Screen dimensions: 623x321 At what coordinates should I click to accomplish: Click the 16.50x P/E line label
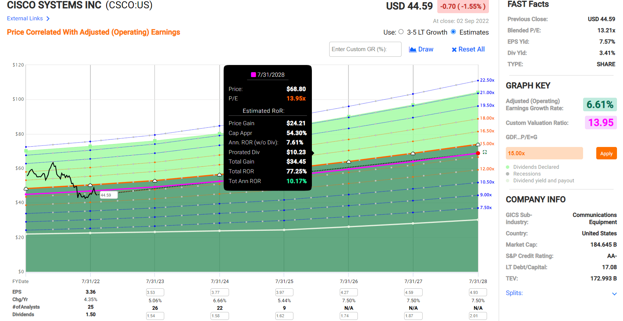point(487,131)
